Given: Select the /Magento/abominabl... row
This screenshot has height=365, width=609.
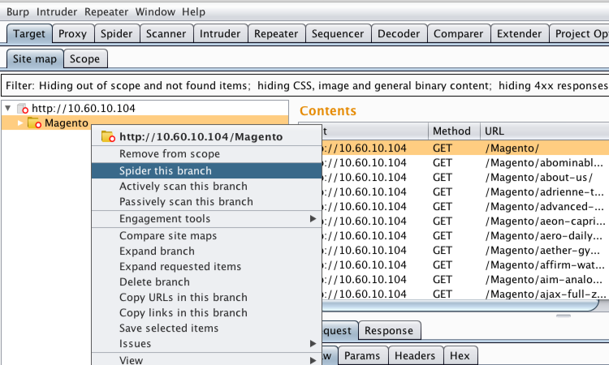Looking at the screenshot, I should 465,162.
